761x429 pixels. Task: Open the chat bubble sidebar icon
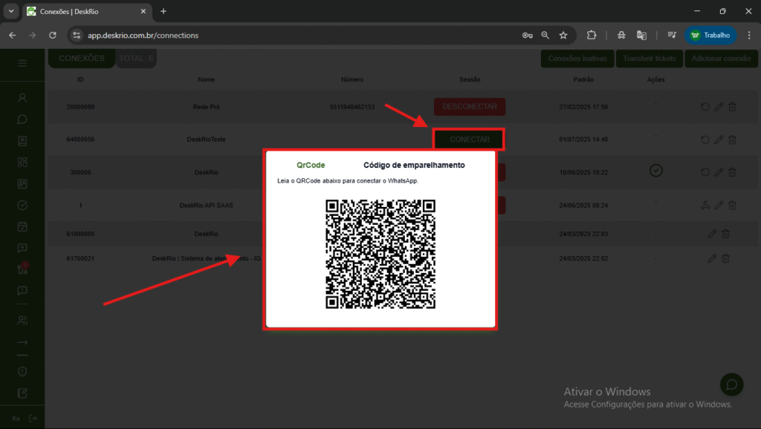pyautogui.click(x=22, y=119)
